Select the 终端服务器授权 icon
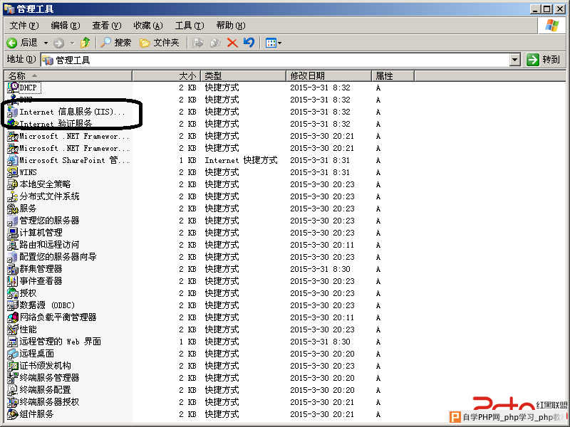The height and width of the screenshot is (427, 570). point(13,401)
